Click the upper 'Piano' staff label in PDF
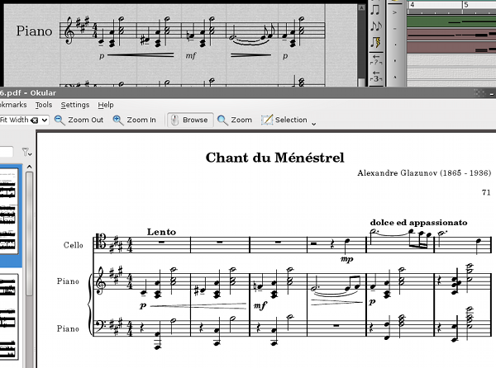Viewport: 496px width, 368px height. (68, 281)
